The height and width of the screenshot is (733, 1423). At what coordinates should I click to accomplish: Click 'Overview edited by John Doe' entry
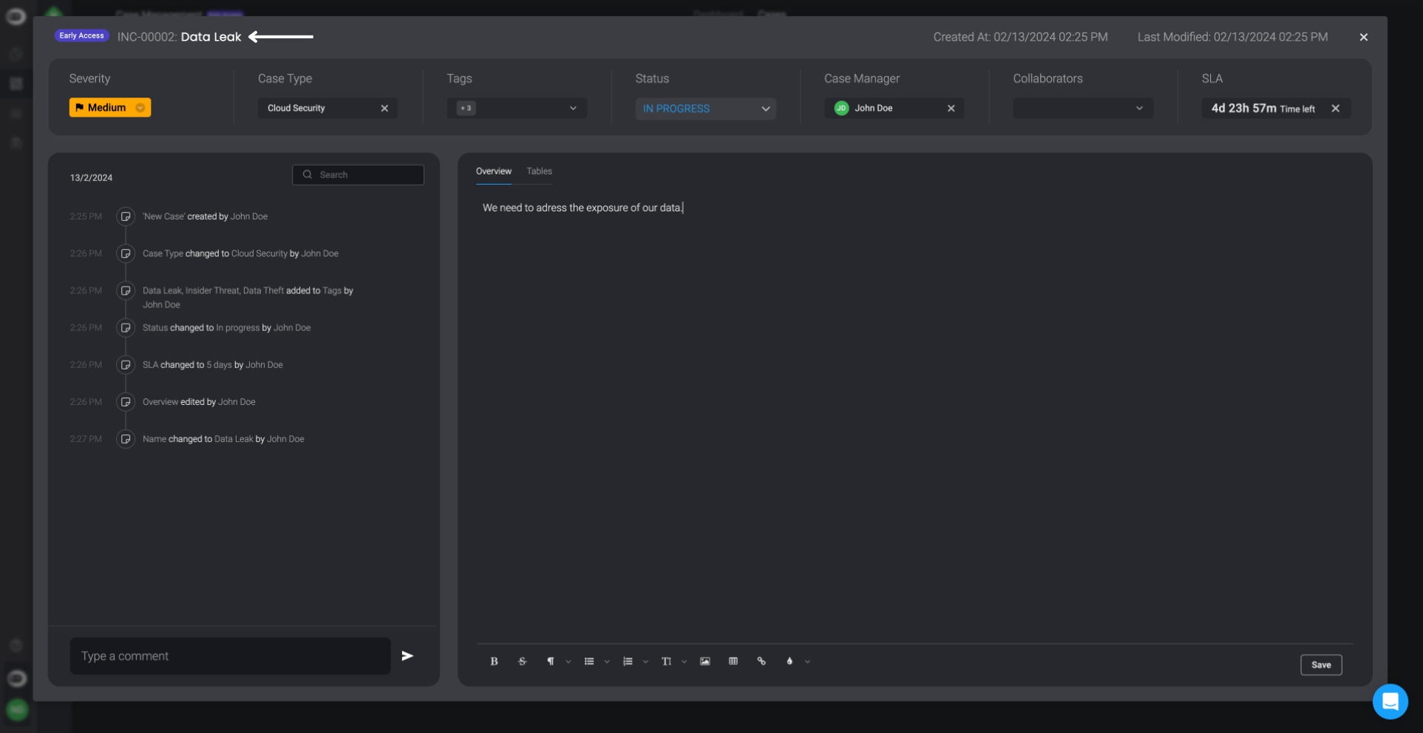[199, 402]
